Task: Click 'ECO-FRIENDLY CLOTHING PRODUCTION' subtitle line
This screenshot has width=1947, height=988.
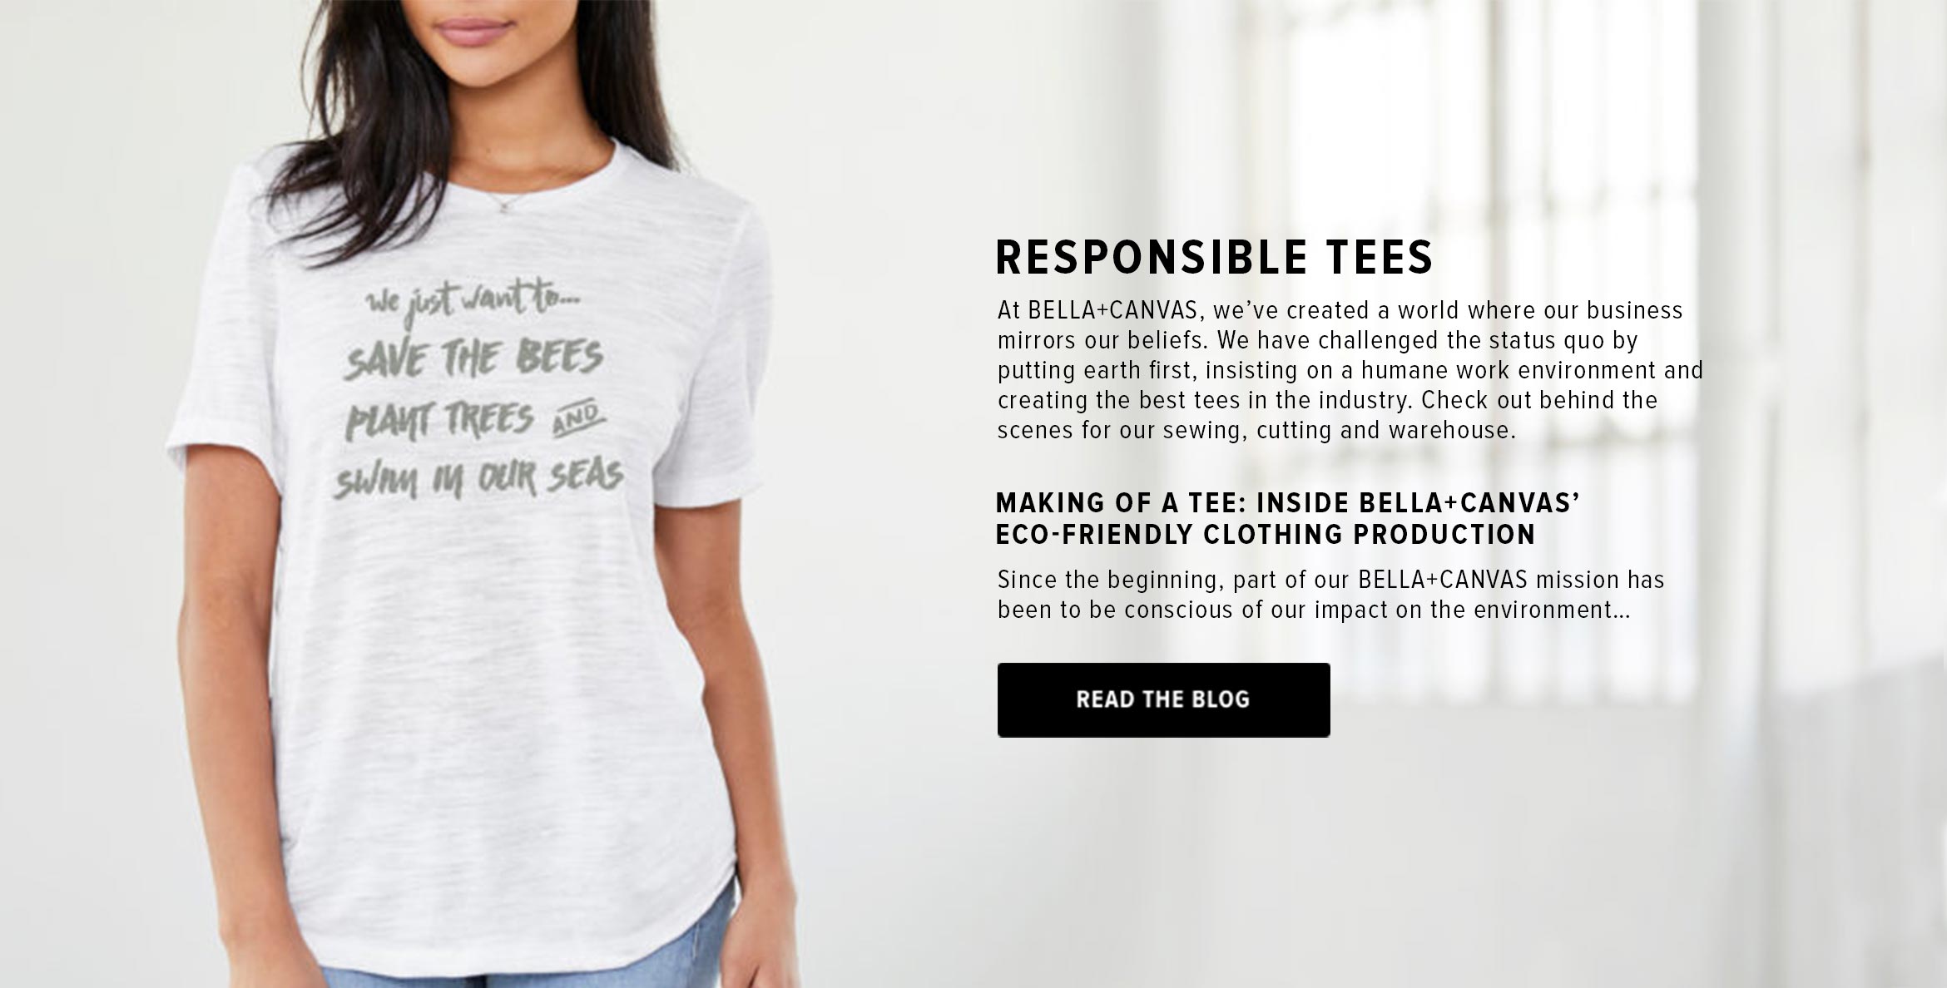Action: pos(1266,534)
